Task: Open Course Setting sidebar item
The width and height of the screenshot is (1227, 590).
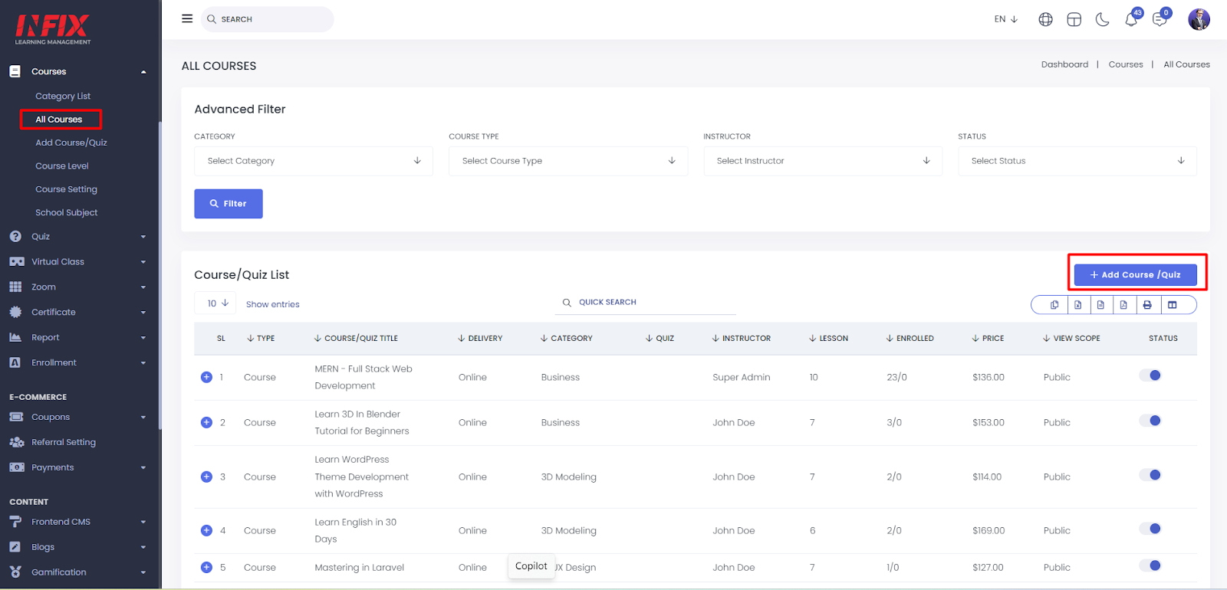Action: [66, 189]
